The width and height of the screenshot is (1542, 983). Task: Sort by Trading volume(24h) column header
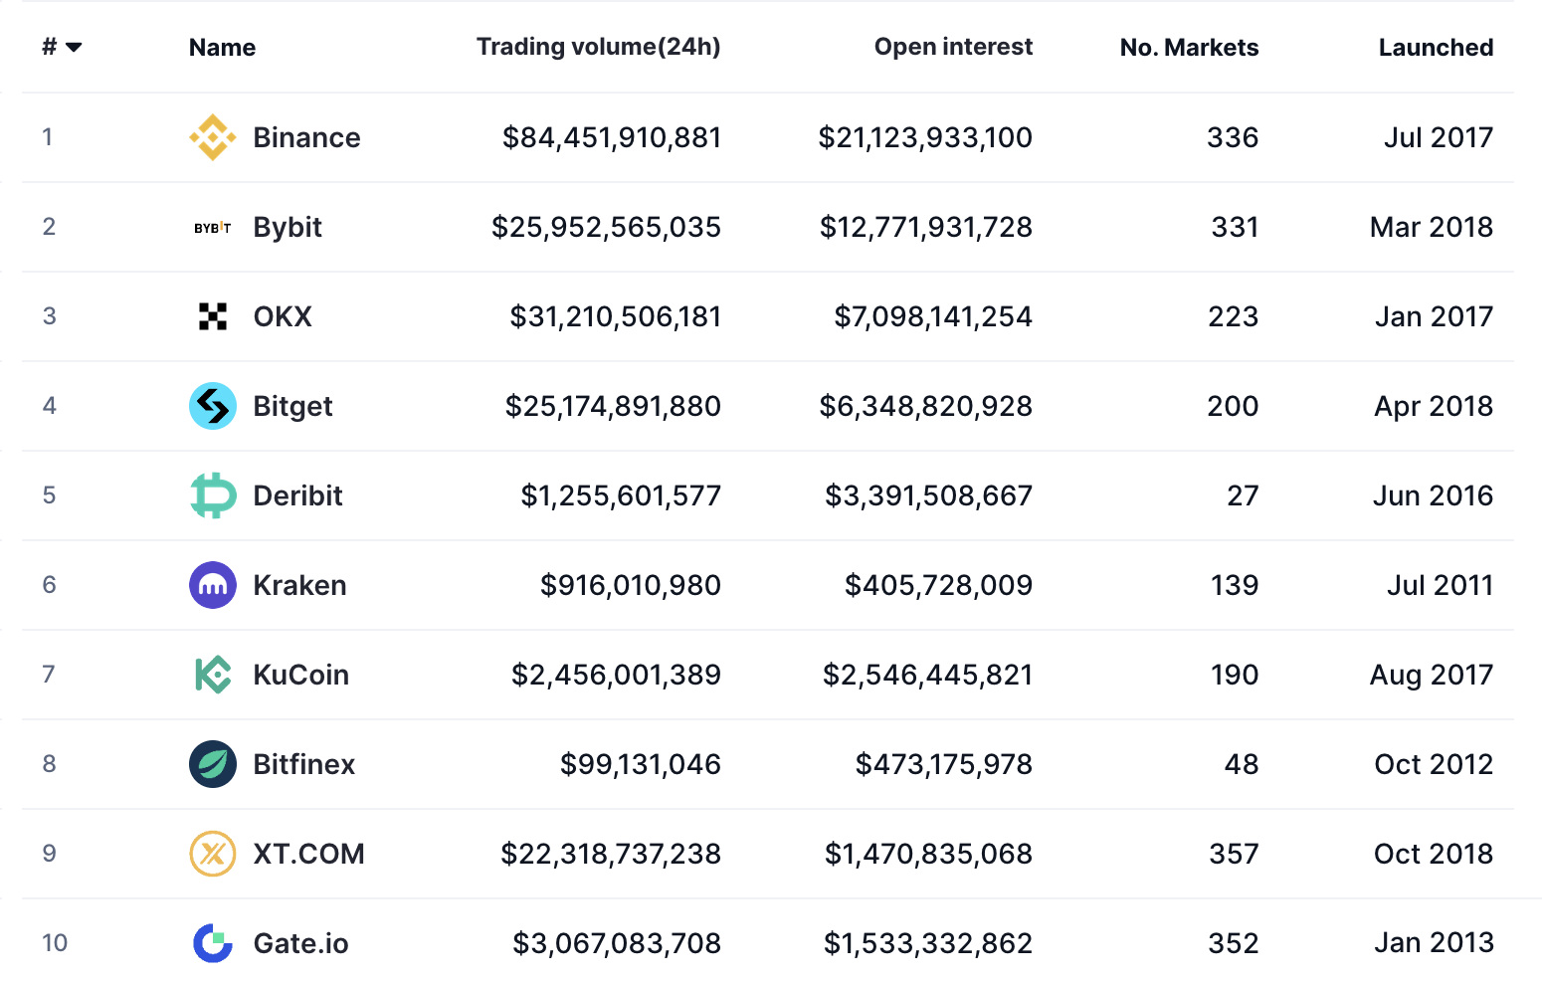click(x=598, y=47)
